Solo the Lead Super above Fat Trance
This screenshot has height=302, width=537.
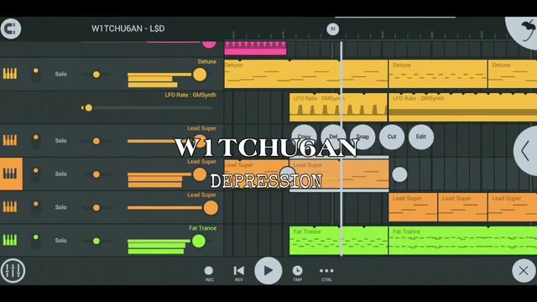tap(60, 207)
